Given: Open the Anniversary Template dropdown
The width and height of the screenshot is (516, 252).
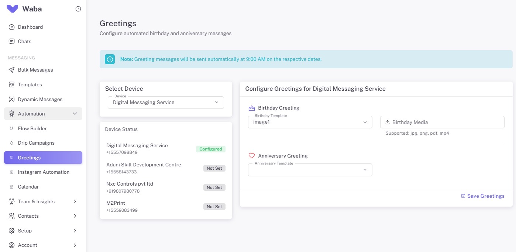Looking at the screenshot, I should click(310, 170).
